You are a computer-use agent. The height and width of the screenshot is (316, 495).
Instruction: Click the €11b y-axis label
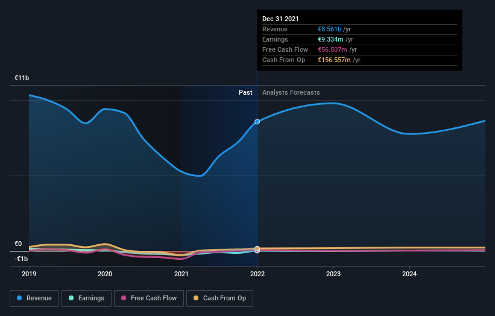coord(22,78)
